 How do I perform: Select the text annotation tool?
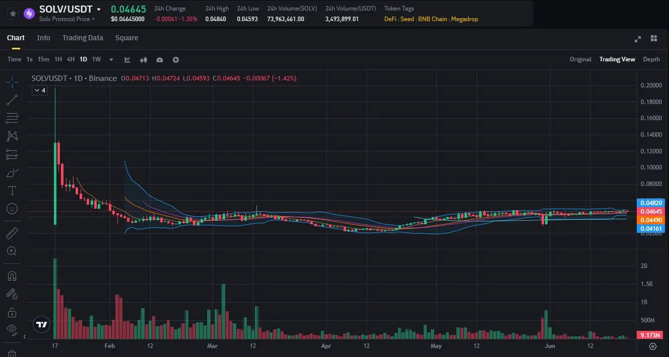(x=13, y=191)
